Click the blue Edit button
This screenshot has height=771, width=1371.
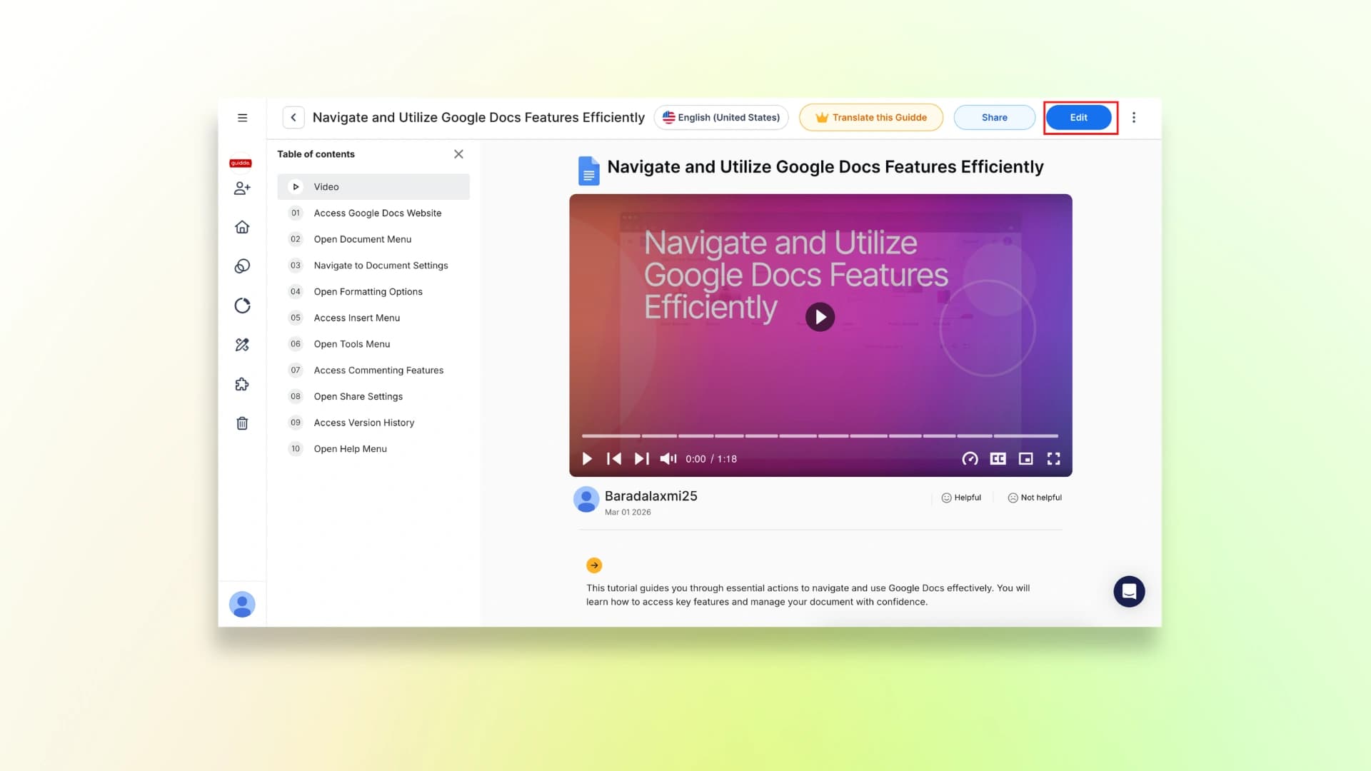click(x=1078, y=118)
